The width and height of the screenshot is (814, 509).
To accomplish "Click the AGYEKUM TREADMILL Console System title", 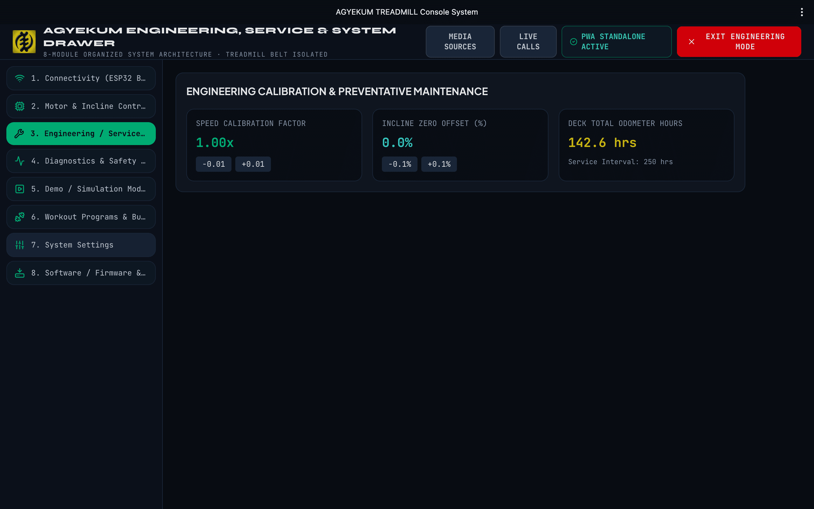I will [407, 12].
